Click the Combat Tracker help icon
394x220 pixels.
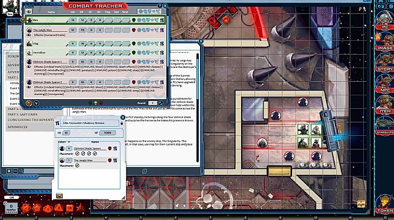pyautogui.click(x=160, y=5)
